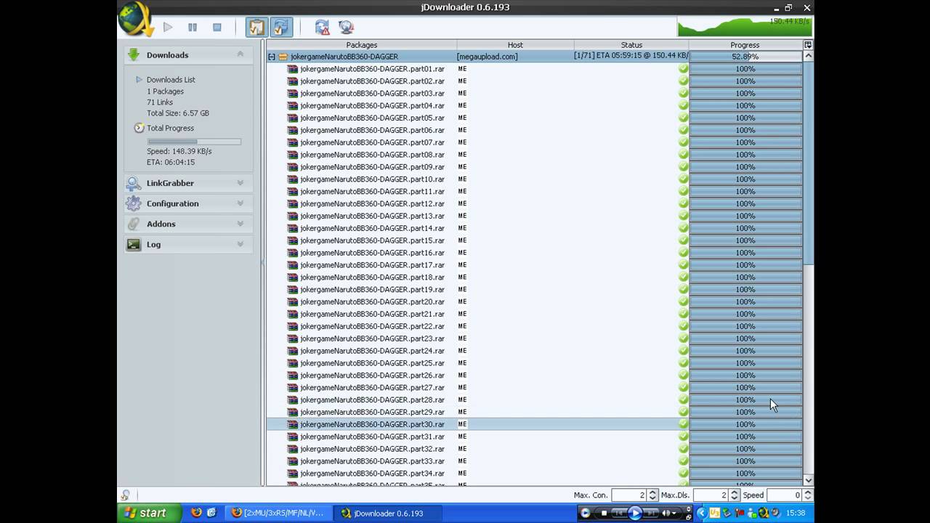Click the green Downloads arrow icon
The image size is (930, 523).
tap(134, 54)
